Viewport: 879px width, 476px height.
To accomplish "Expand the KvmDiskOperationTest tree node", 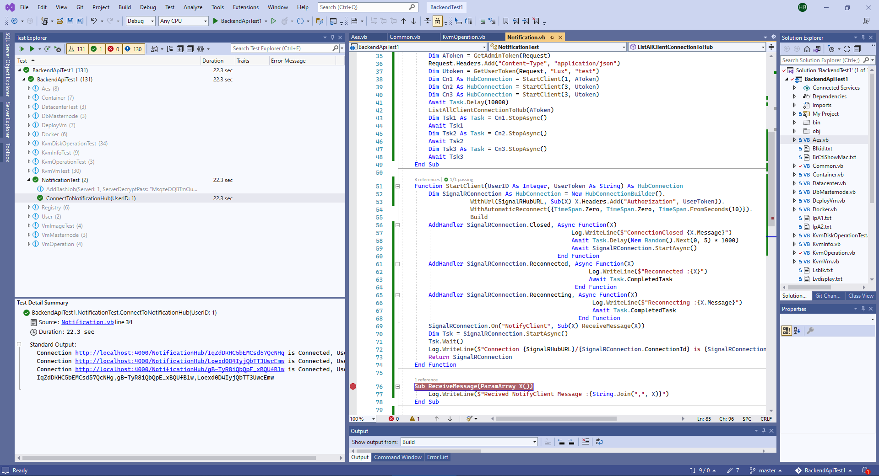I will [29, 144].
